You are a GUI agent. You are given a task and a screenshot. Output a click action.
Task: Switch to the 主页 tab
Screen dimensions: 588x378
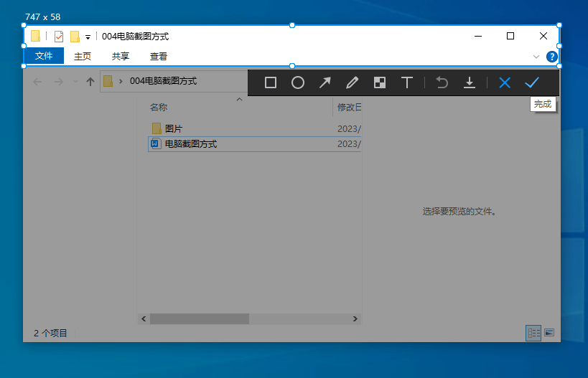click(x=83, y=56)
